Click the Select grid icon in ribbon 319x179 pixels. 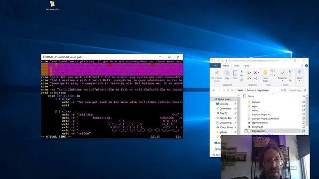point(300,72)
